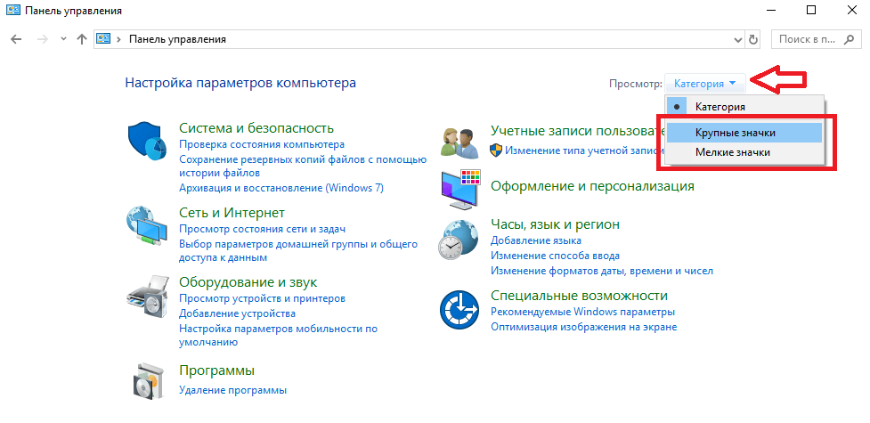Open the Удаление программы link
Screen dimensions: 870x423
click(x=232, y=390)
